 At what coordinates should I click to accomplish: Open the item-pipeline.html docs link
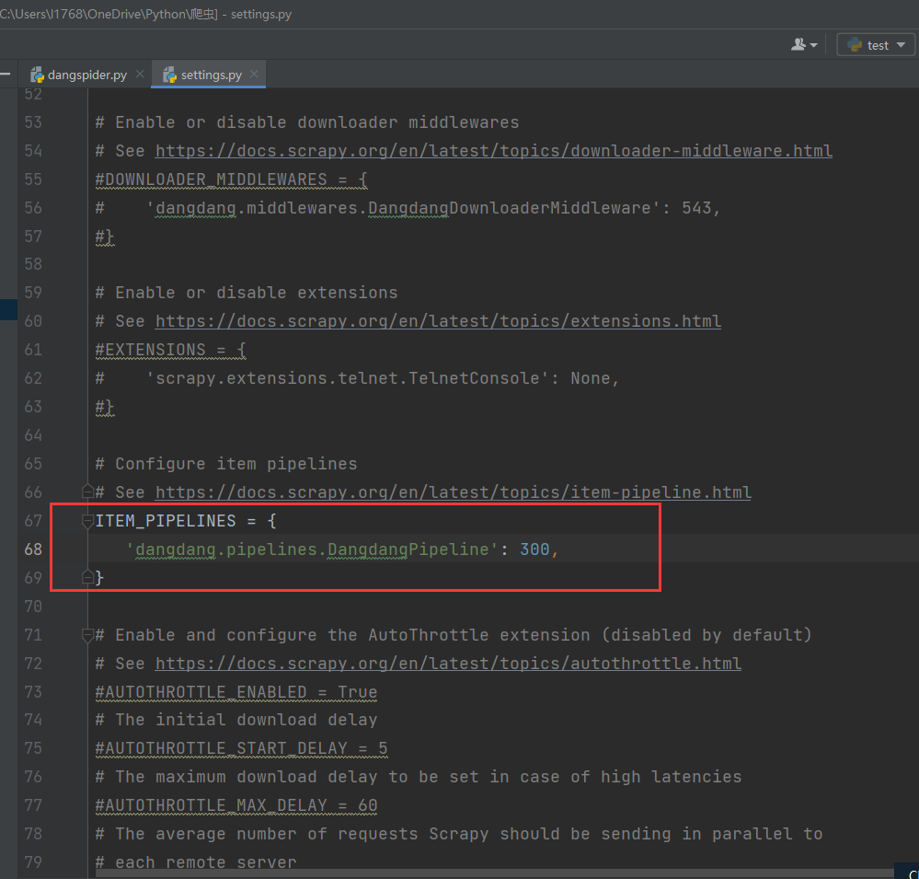click(453, 492)
